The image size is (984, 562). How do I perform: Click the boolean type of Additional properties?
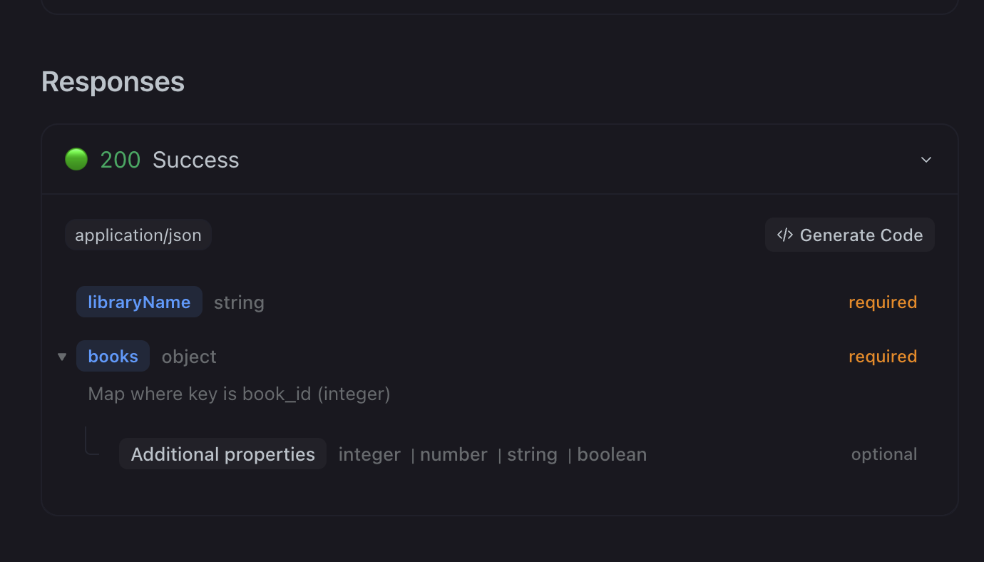point(612,454)
